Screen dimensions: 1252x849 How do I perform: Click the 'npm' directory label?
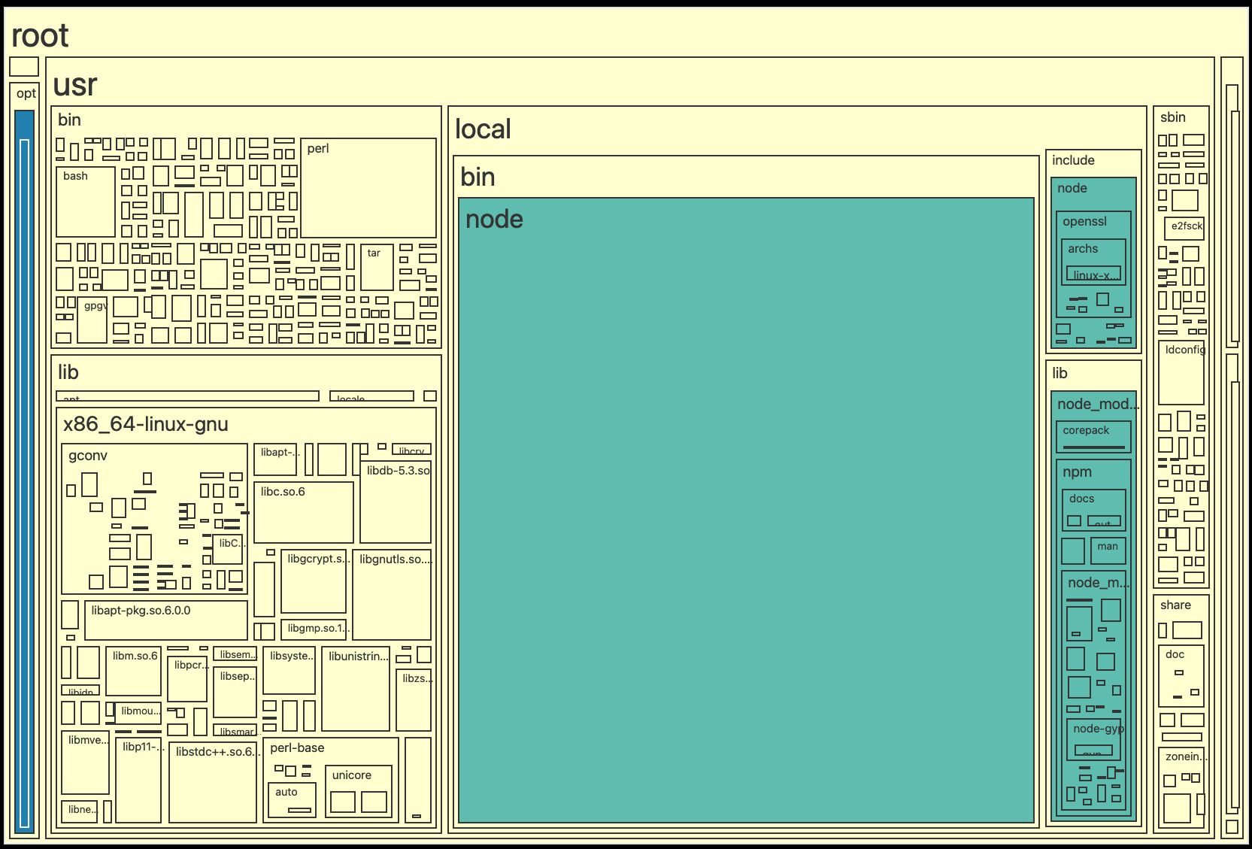[1077, 472]
